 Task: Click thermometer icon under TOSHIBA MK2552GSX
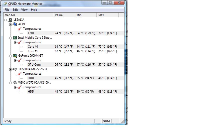pos(20,74)
